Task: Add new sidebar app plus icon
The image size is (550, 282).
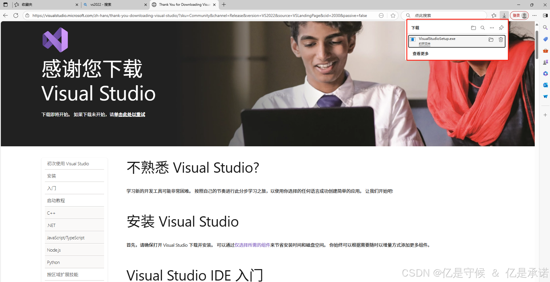Action: [x=545, y=115]
